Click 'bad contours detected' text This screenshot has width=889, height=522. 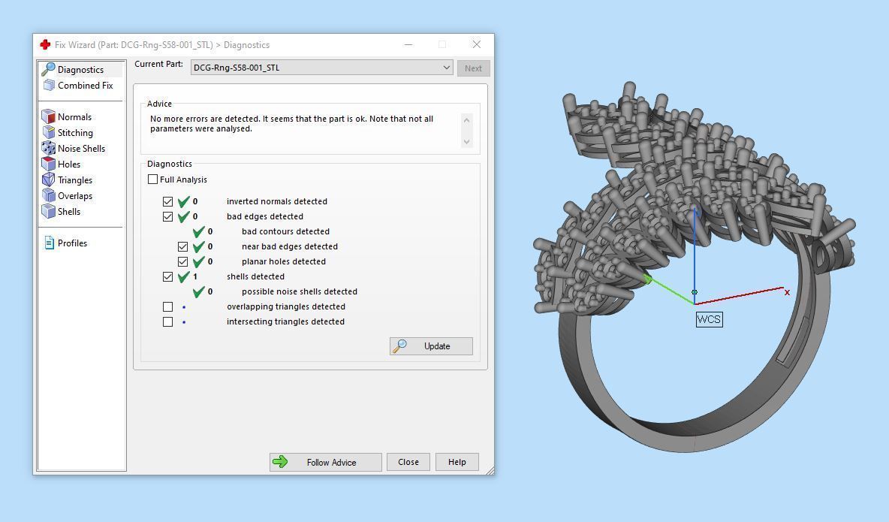pos(286,231)
